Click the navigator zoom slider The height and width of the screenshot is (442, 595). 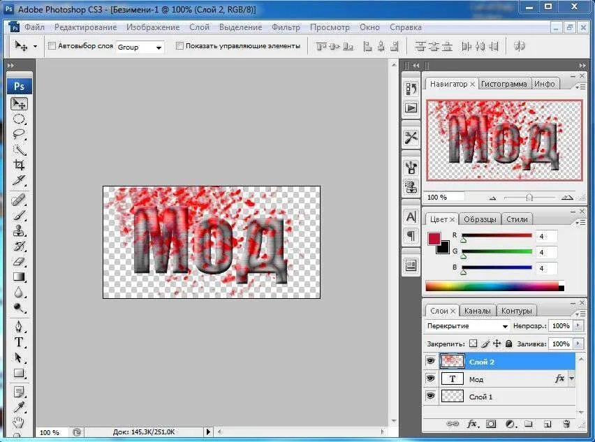tap(529, 198)
